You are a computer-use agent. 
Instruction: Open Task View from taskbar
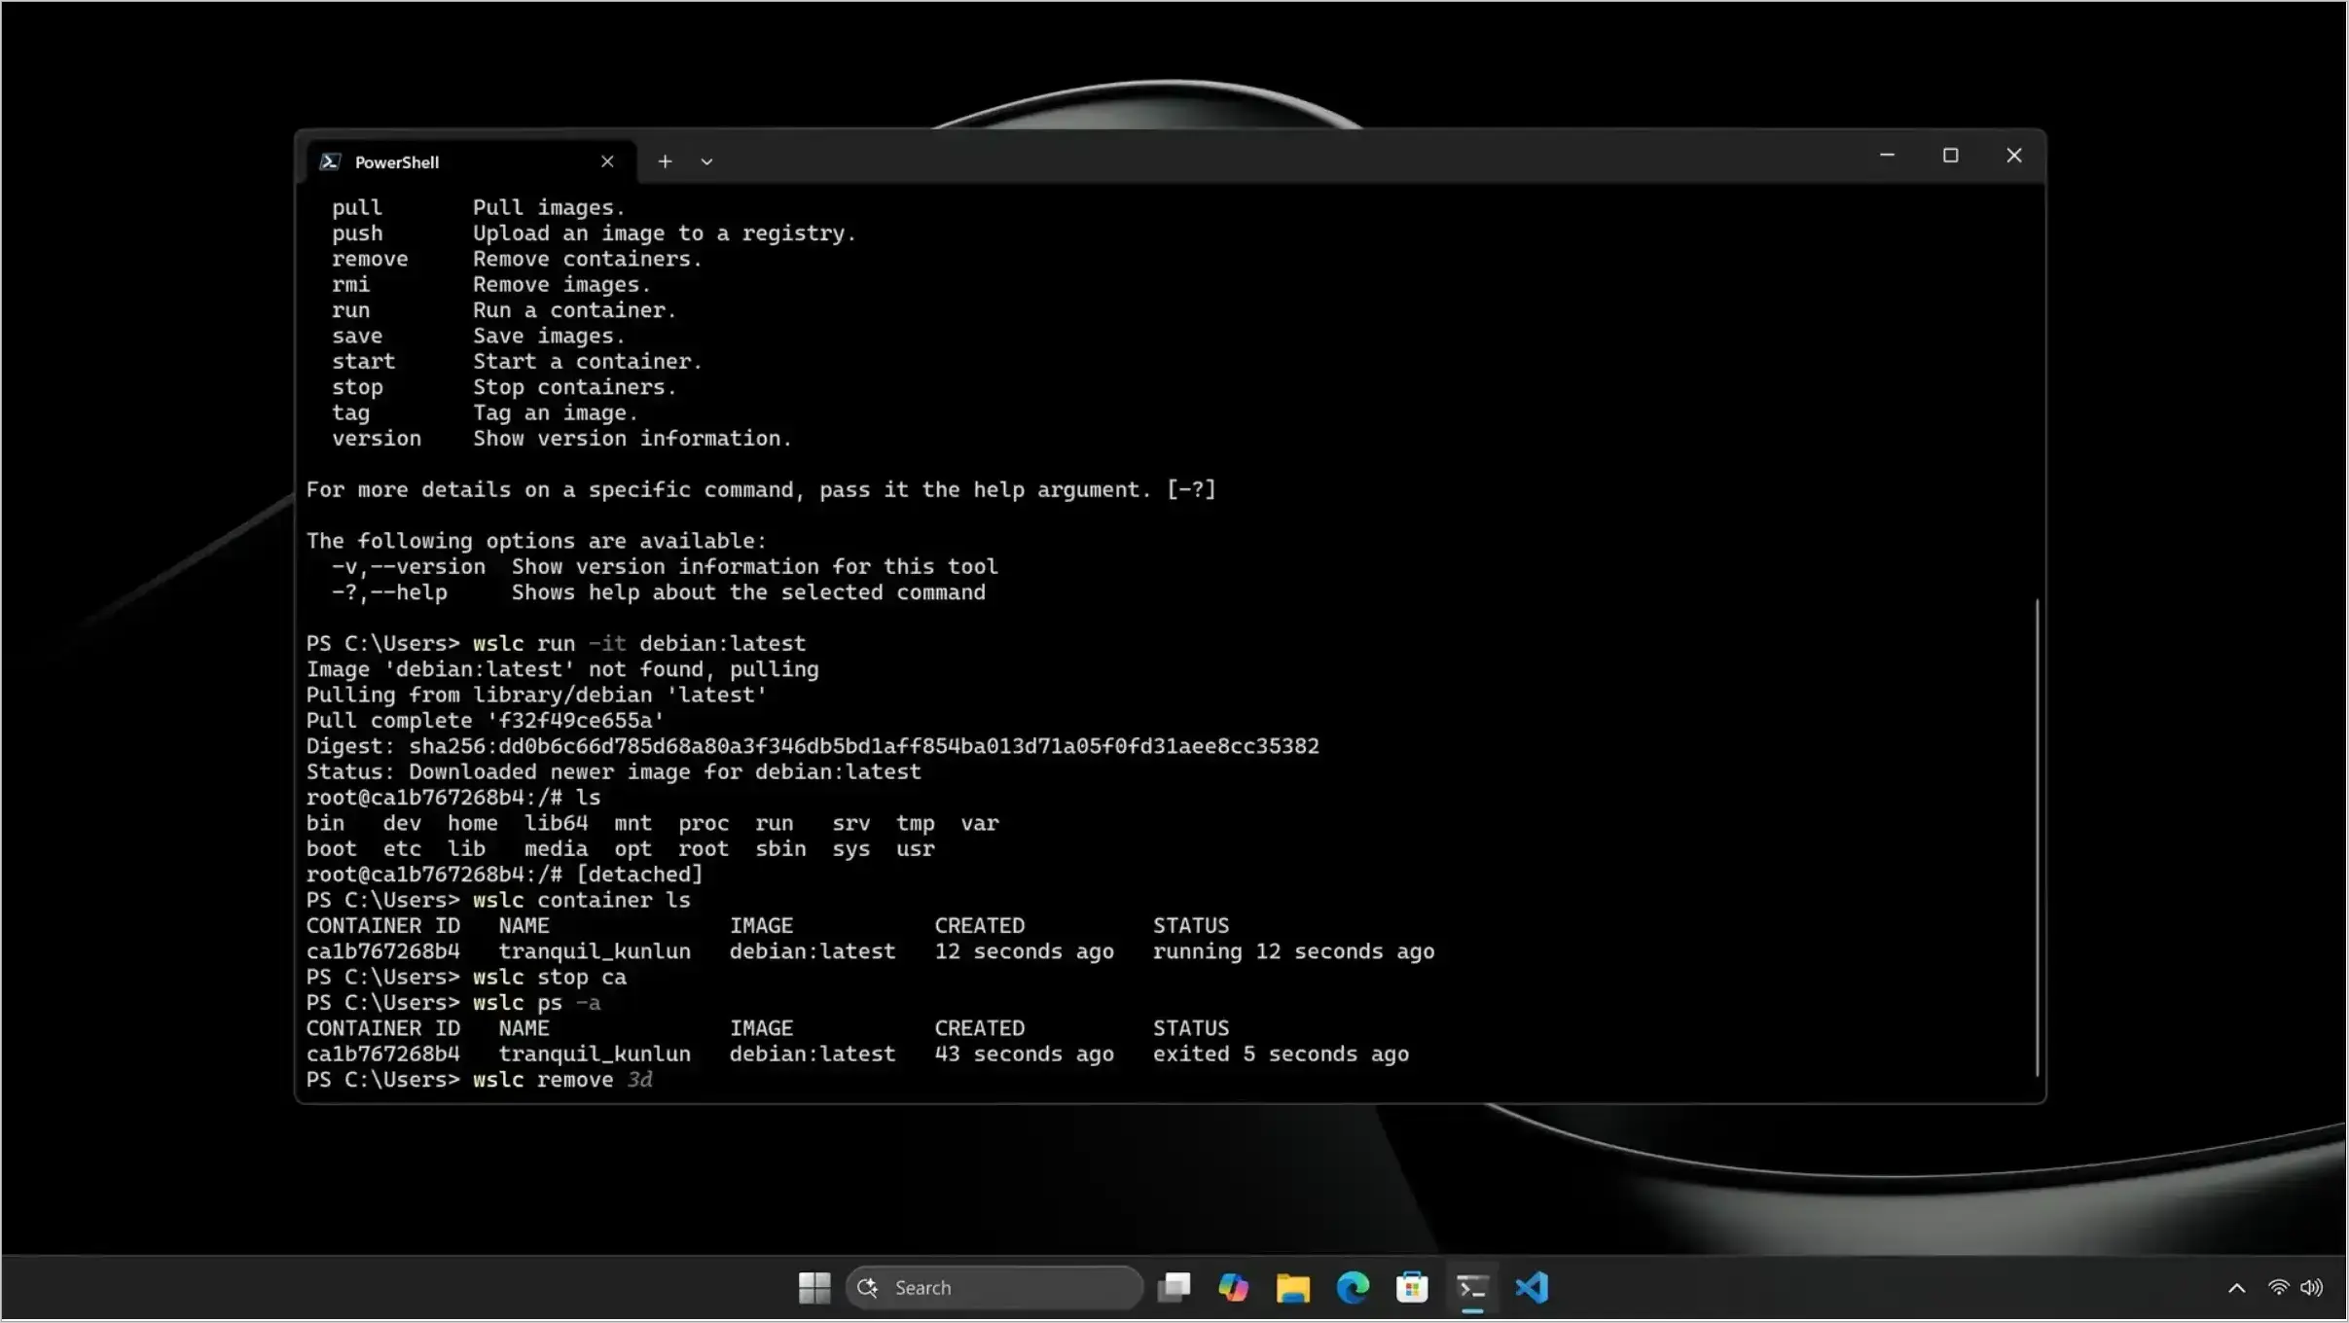1174,1288
